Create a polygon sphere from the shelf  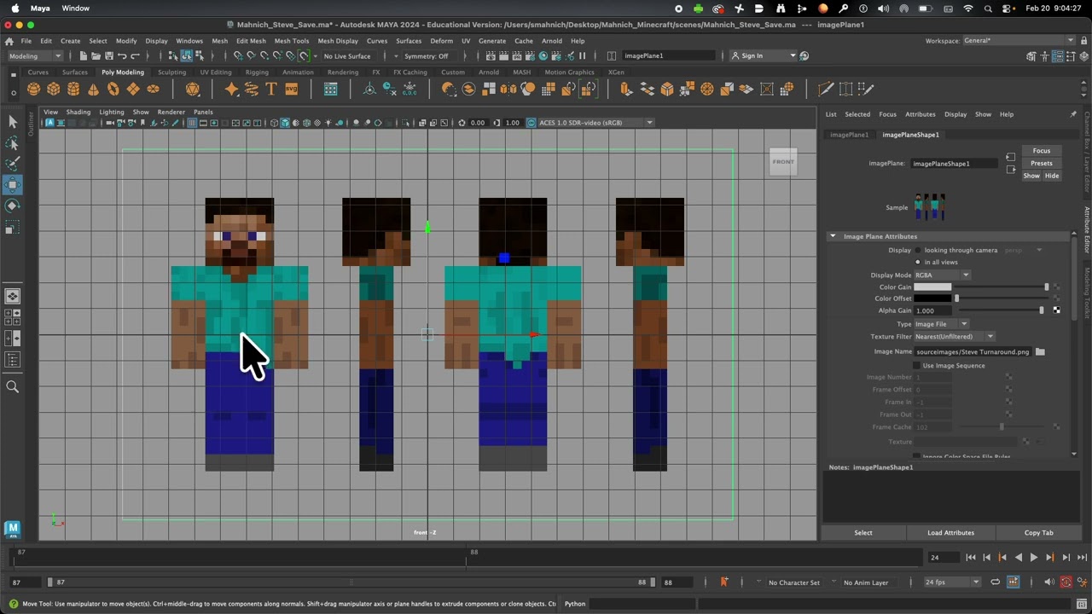click(x=34, y=89)
